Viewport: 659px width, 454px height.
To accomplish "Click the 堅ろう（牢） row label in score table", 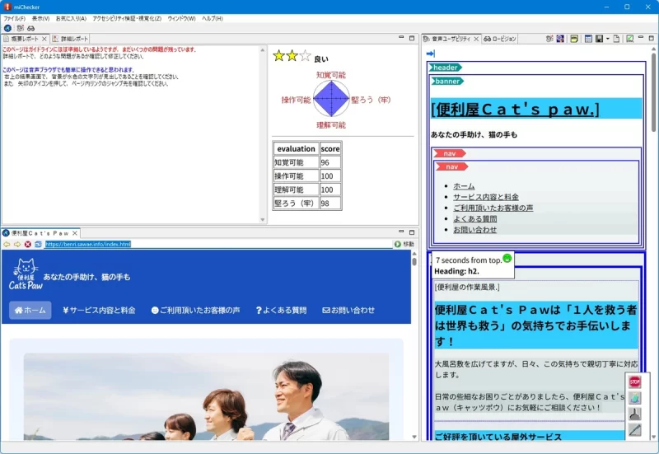I will coord(296,203).
